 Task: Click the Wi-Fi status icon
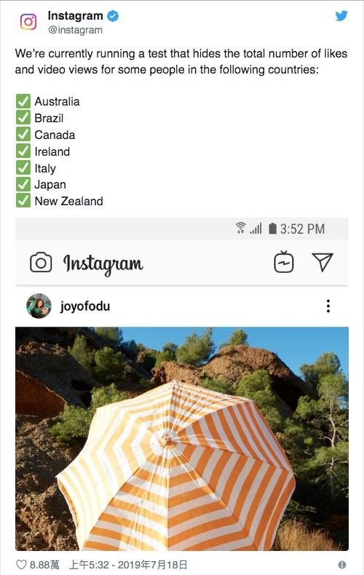[241, 228]
